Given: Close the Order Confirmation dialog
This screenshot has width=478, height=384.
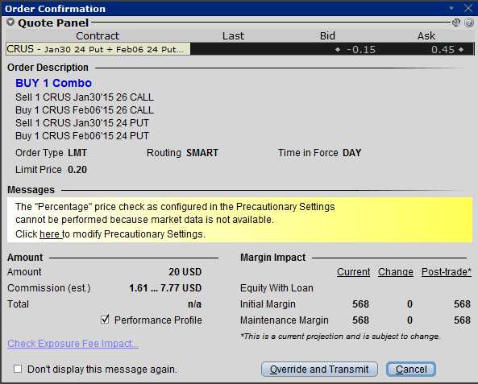Looking at the screenshot, I should coord(468,8).
